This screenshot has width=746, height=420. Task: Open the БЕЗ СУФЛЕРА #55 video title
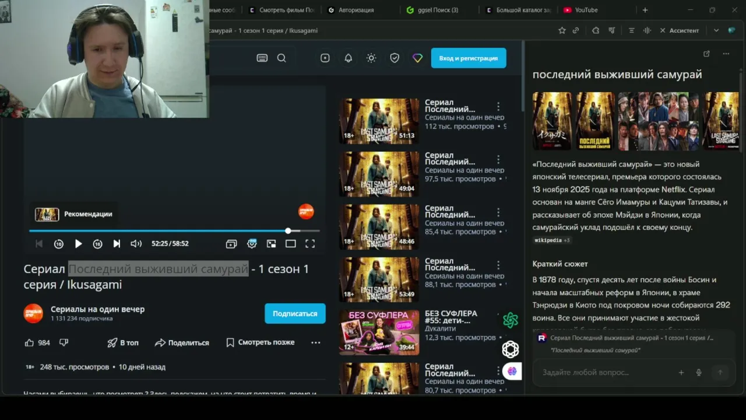click(x=451, y=317)
